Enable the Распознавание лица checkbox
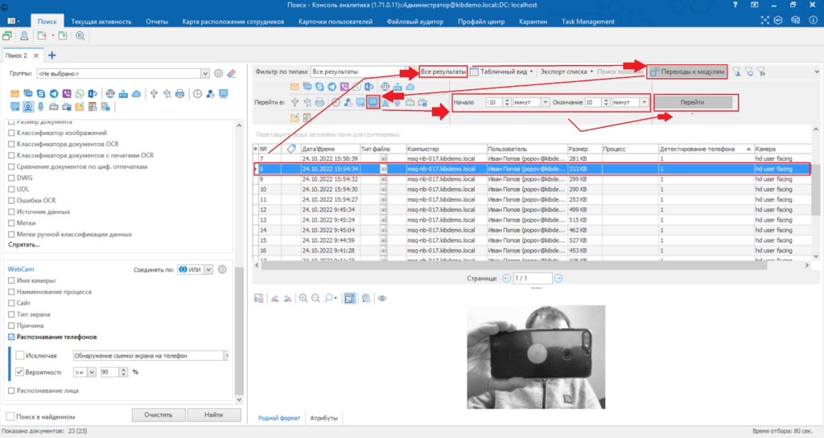The image size is (824, 438). pos(11,391)
